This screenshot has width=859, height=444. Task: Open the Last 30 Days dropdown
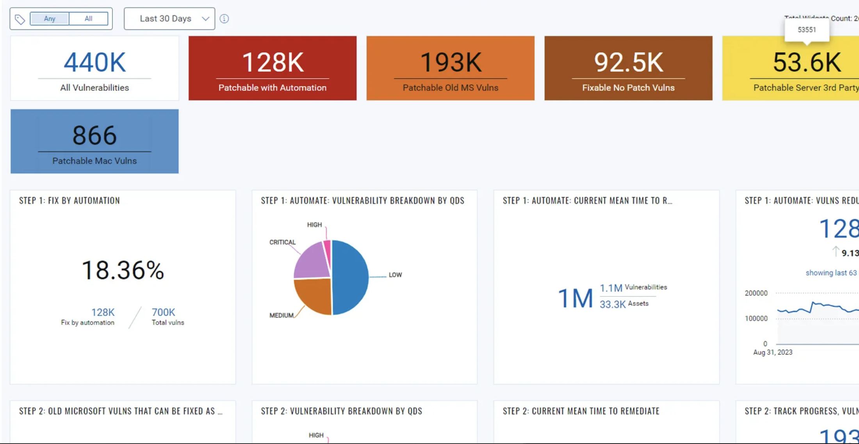point(169,19)
